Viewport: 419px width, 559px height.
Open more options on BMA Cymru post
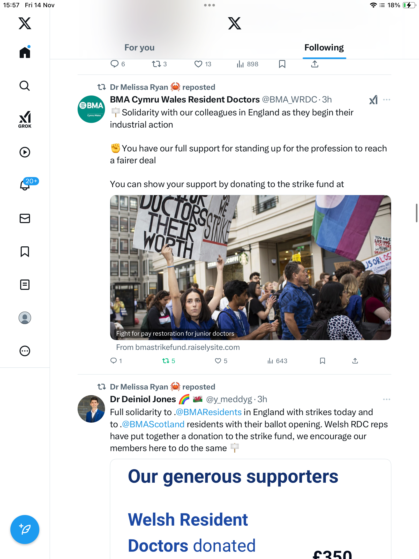[387, 100]
